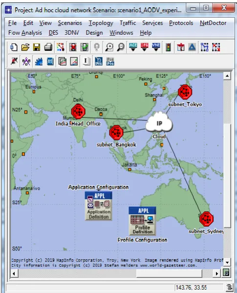Open the Scenarios menu
The width and height of the screenshot is (237, 293).
pos(70,23)
